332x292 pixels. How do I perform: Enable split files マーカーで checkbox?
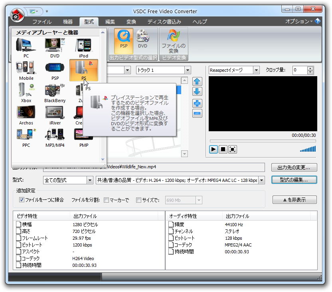106,200
